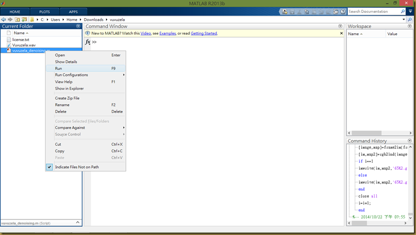Expand Compare Against submenu
Image resolution: width=416 pixels, height=235 pixels.
[x=124, y=128]
